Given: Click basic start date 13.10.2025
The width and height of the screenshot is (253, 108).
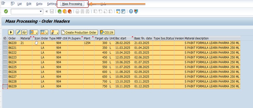Looking at the screenshot, I should [x=124, y=82].
